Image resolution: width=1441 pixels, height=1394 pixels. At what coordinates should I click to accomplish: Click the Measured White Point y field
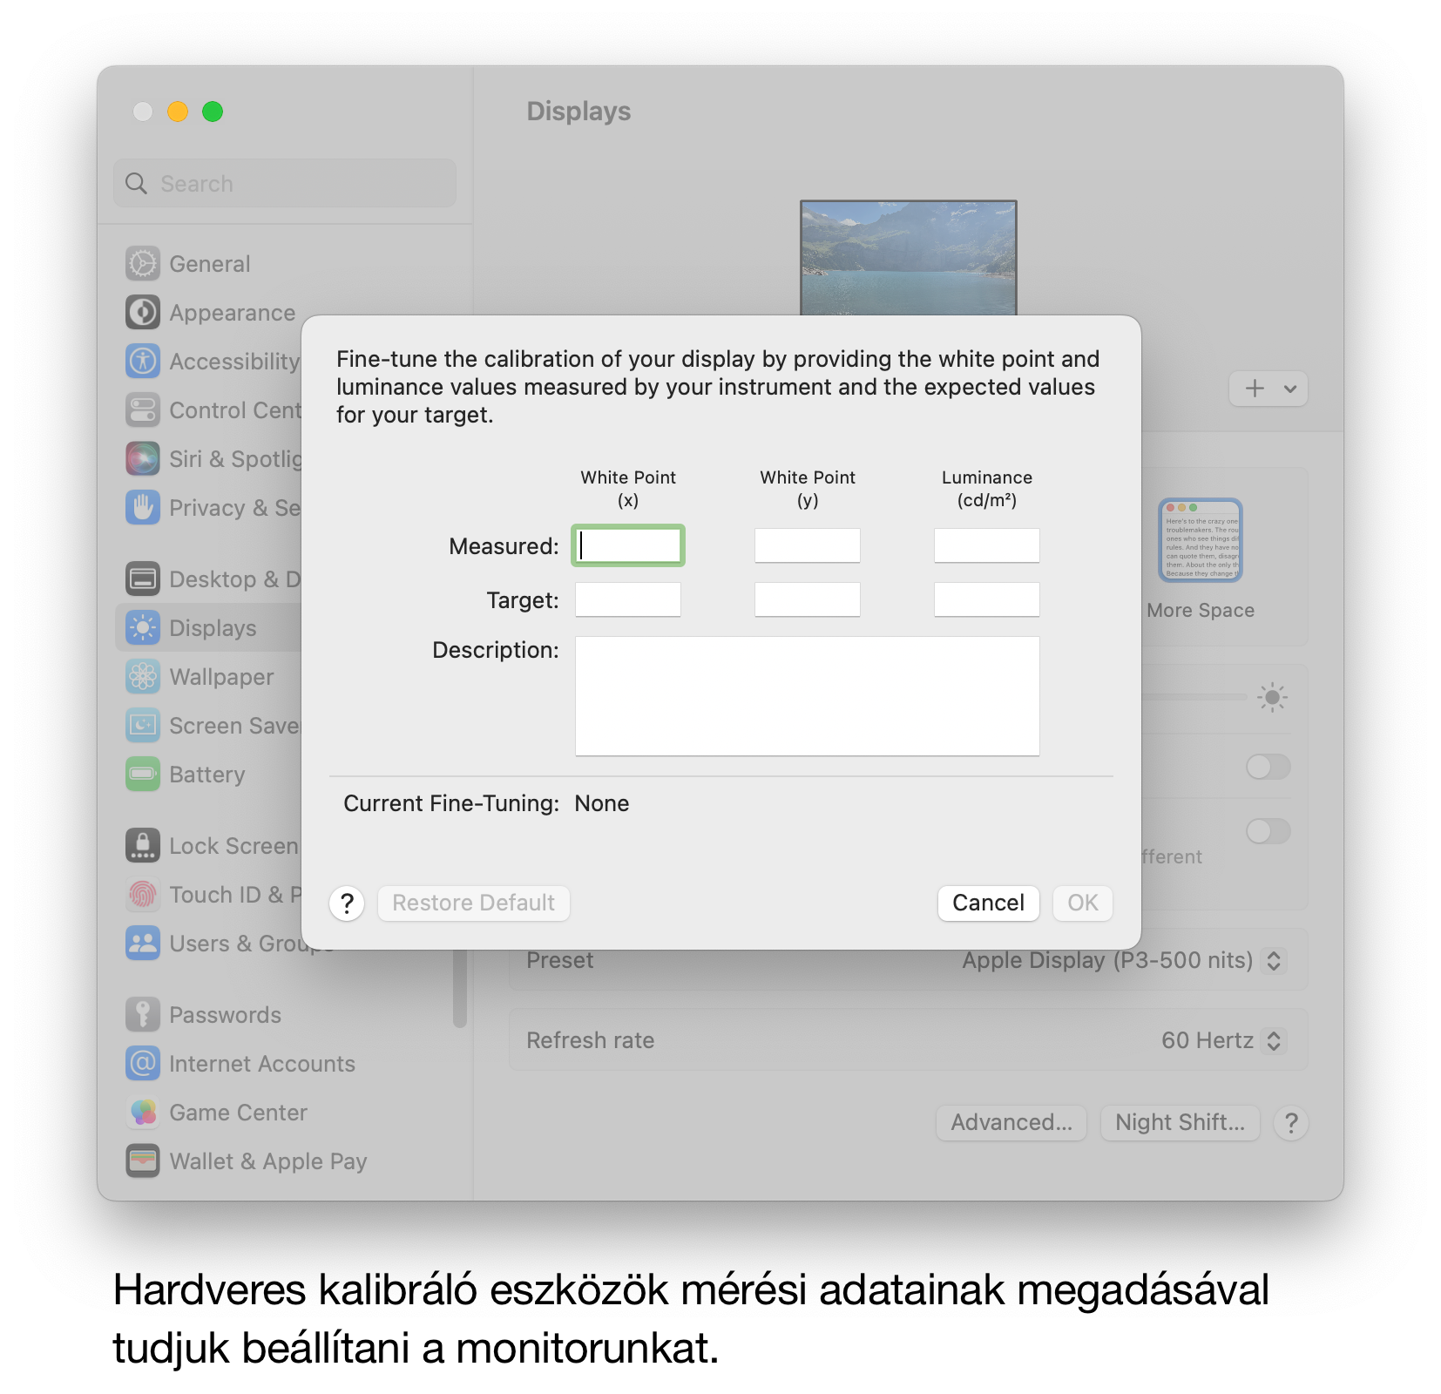808,545
